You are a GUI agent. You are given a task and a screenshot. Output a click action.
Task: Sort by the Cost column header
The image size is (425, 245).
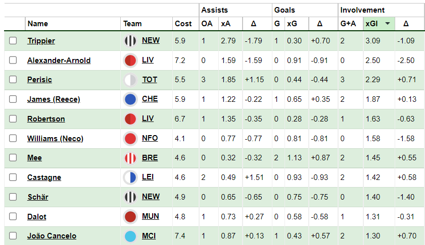coord(183,24)
